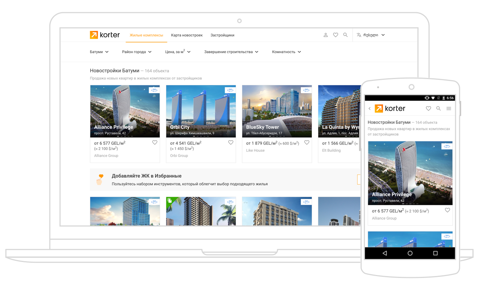Click the user account icon in desktop header
Image resolution: width=478 pixels, height=285 pixels.
tap(325, 35)
